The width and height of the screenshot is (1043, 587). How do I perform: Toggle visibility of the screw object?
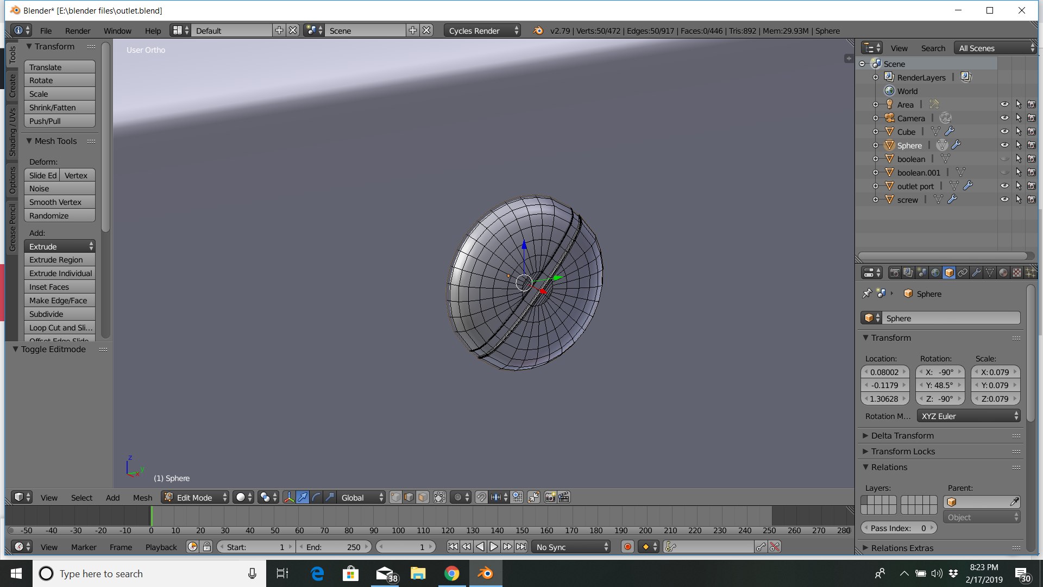tap(1004, 199)
